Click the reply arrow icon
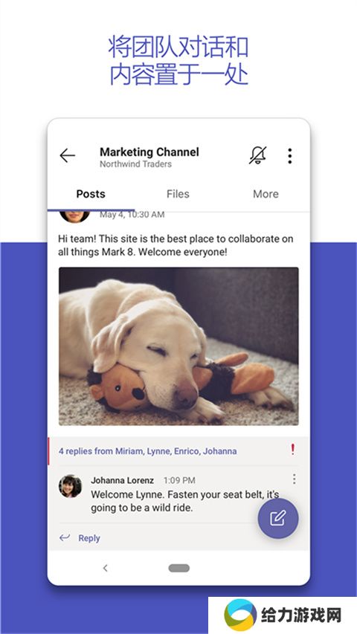The height and width of the screenshot is (634, 357). pos(65,537)
